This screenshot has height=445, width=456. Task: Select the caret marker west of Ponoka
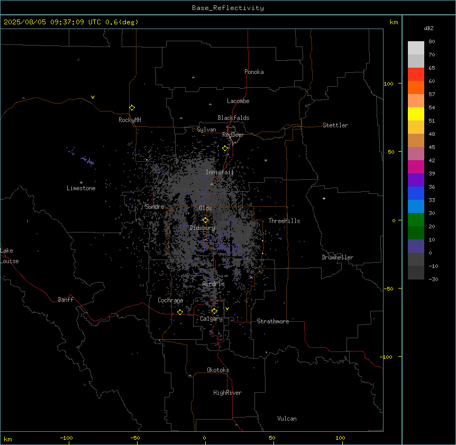click(x=193, y=78)
